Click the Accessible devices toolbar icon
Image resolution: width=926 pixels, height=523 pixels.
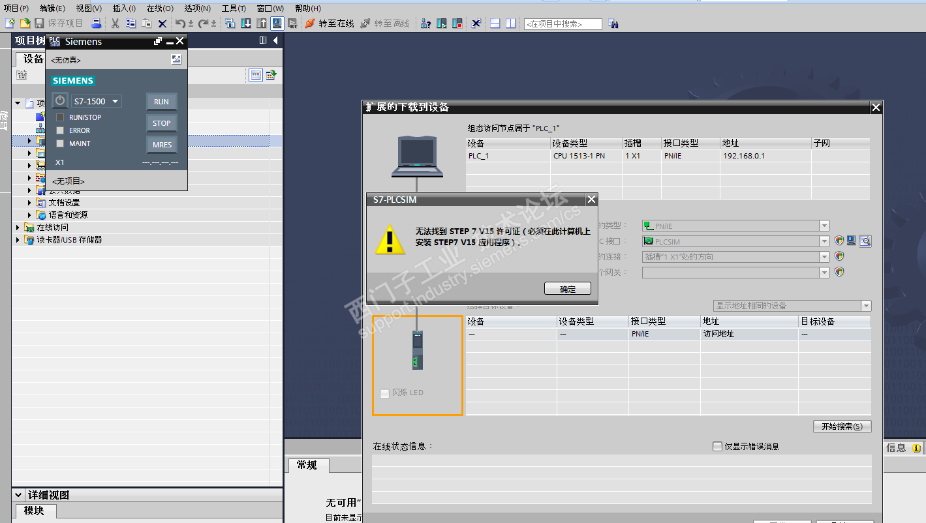(426, 23)
